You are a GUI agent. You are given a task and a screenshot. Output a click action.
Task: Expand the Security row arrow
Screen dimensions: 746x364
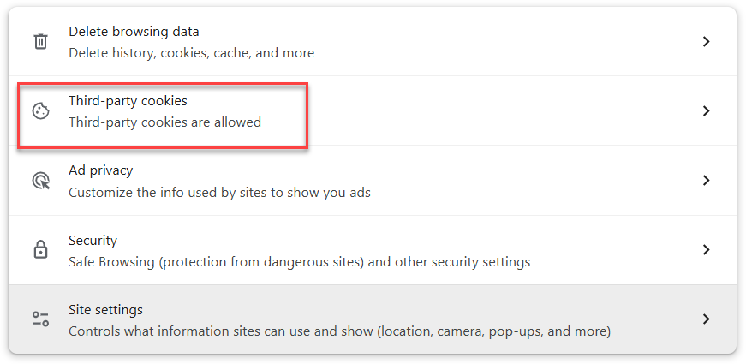tap(706, 250)
